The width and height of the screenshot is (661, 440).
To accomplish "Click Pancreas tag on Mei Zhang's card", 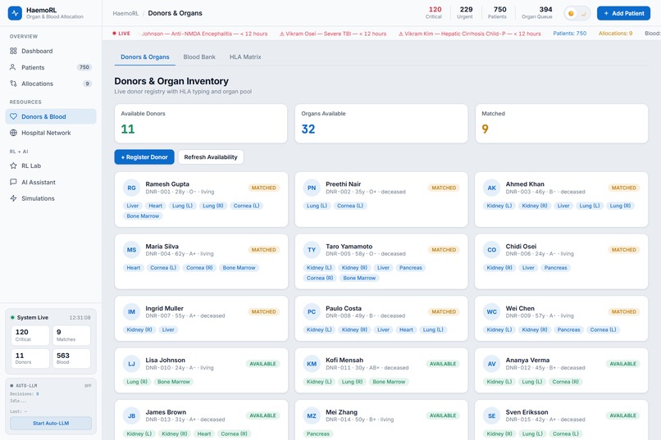I will tap(318, 433).
